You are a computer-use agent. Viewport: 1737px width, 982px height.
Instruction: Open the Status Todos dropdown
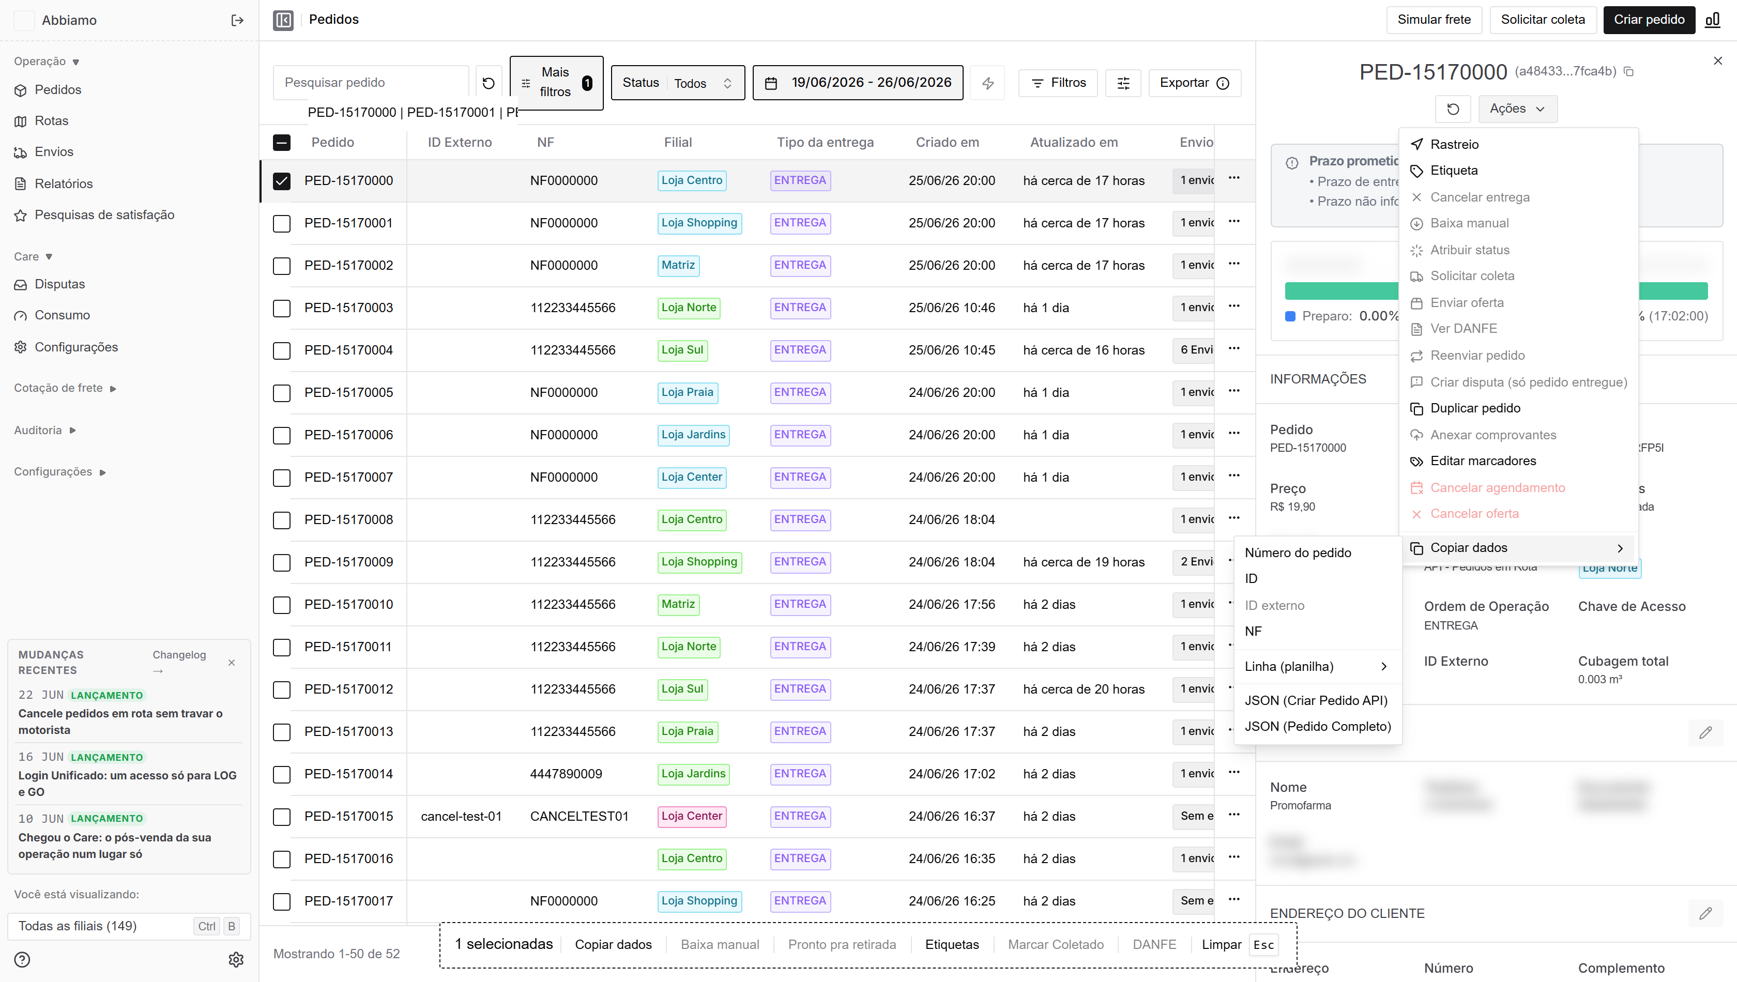(x=678, y=83)
